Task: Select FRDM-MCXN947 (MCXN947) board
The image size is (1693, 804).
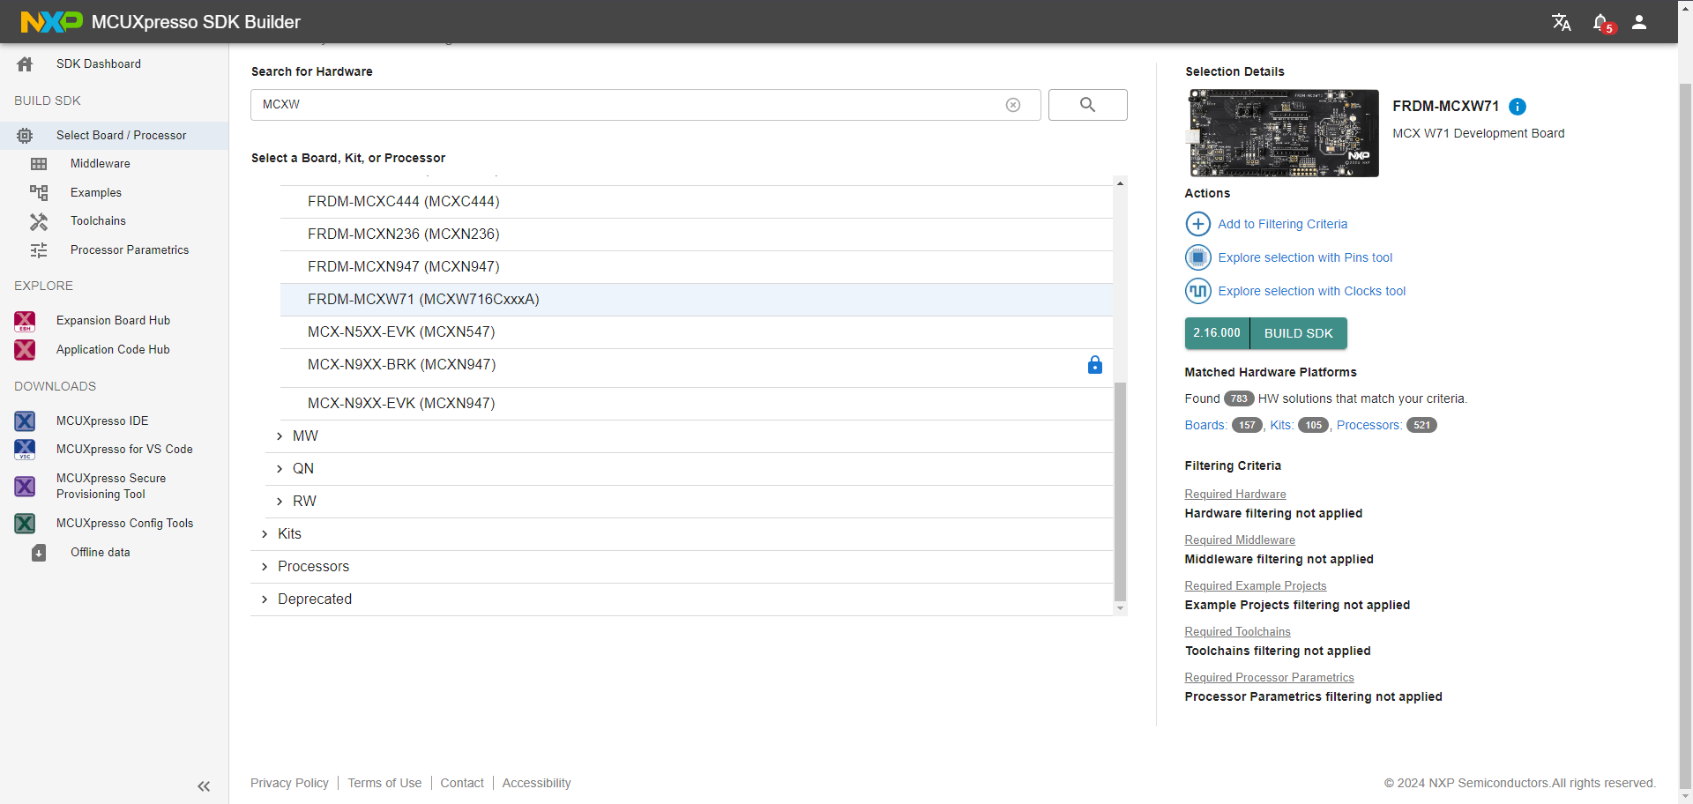Action: [697, 267]
